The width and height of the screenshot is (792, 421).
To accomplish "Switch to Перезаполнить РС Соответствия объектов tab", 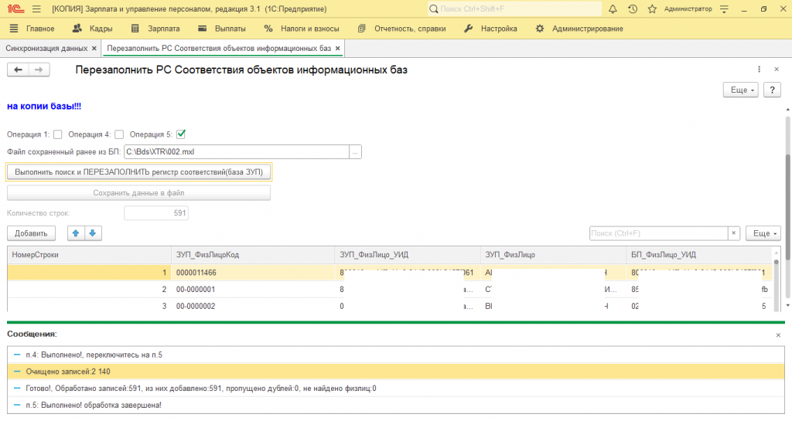I will (219, 49).
